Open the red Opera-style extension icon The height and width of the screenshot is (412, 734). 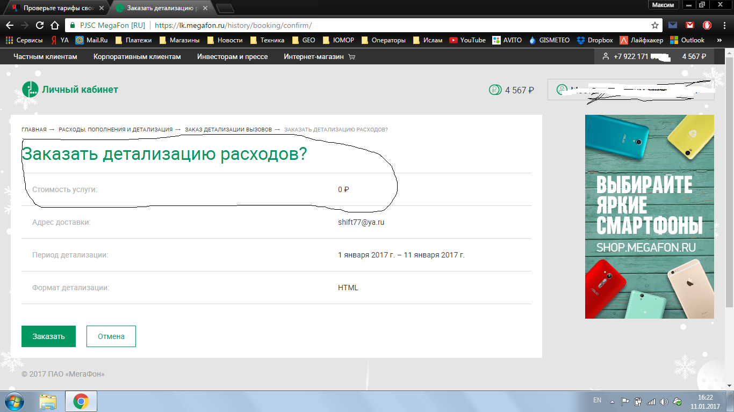pyautogui.click(x=707, y=25)
